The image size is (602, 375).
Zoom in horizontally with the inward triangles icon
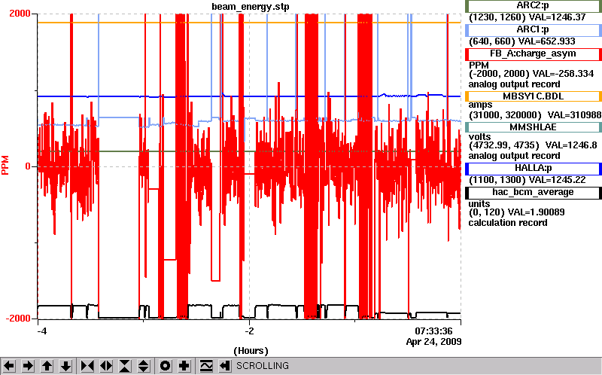87,366
